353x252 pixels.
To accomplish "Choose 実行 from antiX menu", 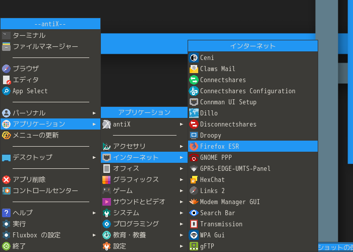I will [x=50, y=224].
